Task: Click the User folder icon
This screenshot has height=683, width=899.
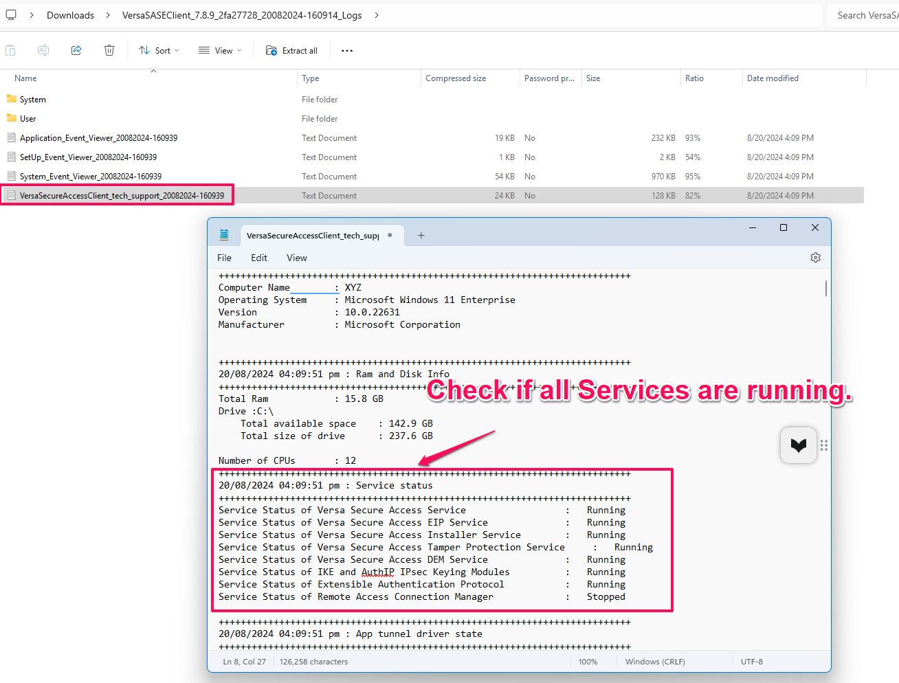Action: click(11, 118)
